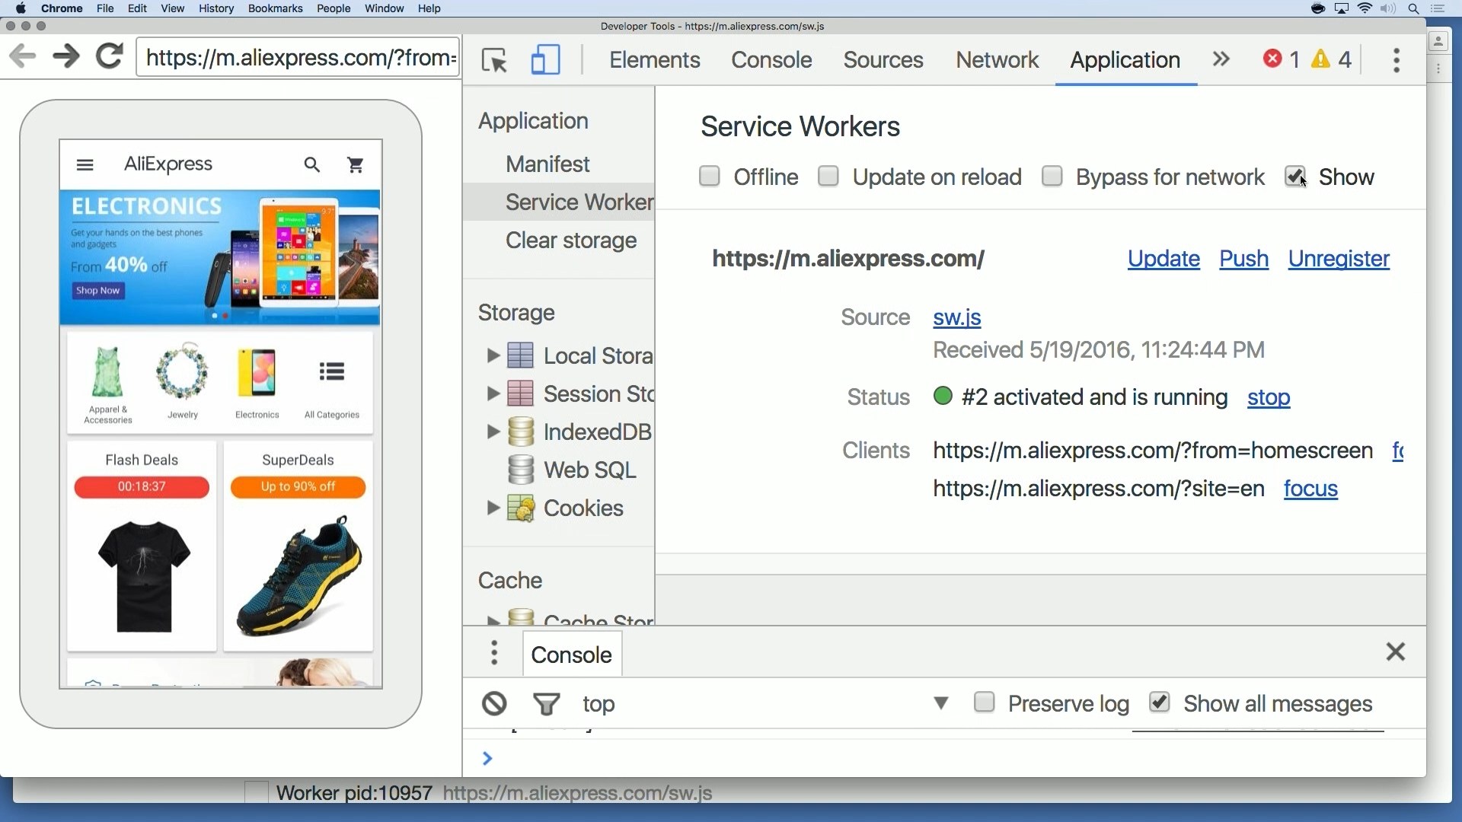Click the inspect element selector icon
This screenshot has width=1462, height=822.
coord(495,60)
